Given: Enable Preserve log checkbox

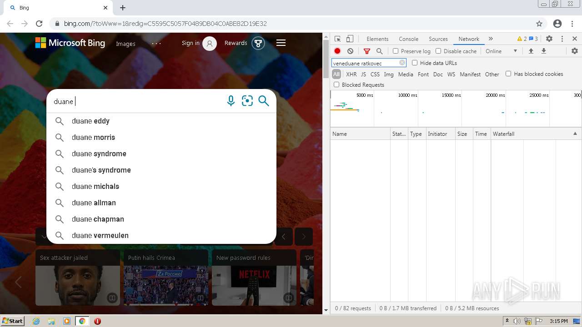Looking at the screenshot, I should [396, 51].
